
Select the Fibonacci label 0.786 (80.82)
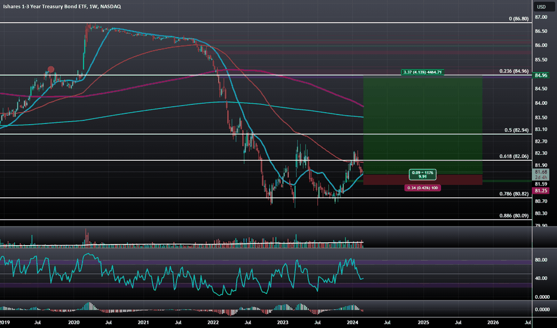513,194
